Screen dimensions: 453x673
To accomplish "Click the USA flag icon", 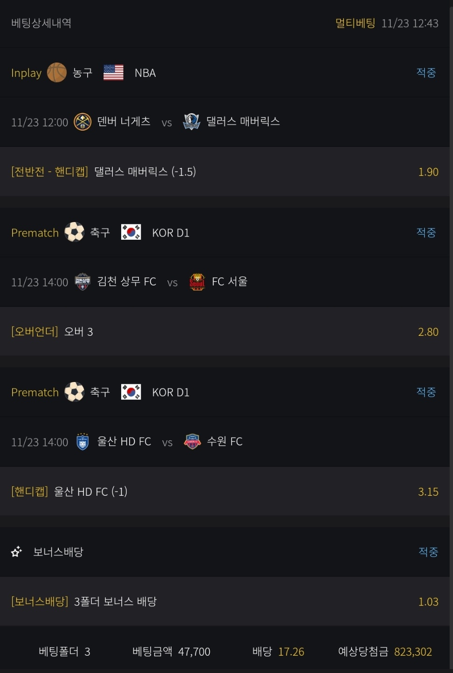I will pyautogui.click(x=113, y=73).
